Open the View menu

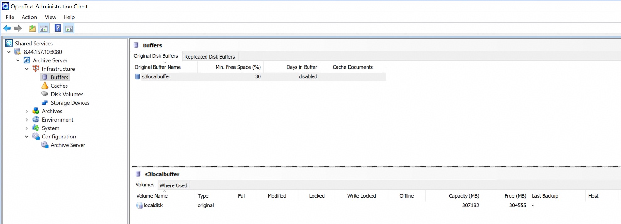click(50, 17)
